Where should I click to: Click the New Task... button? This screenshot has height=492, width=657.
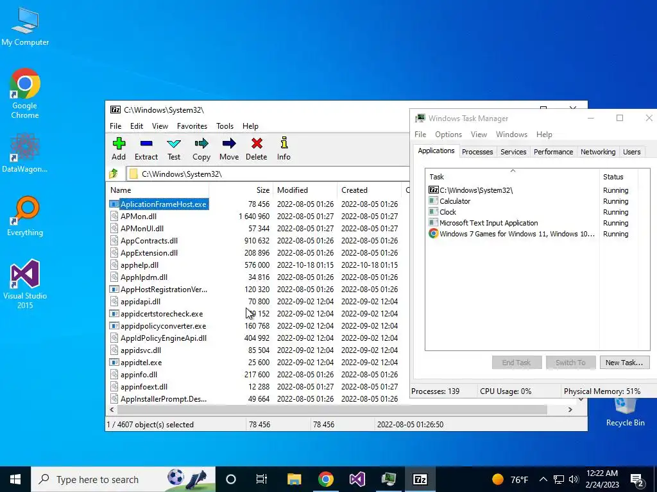(624, 363)
